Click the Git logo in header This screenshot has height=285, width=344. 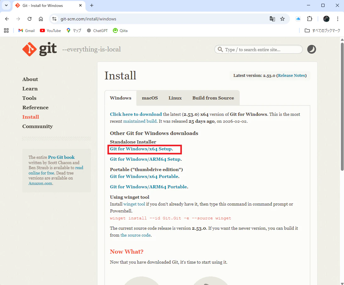tap(40, 49)
